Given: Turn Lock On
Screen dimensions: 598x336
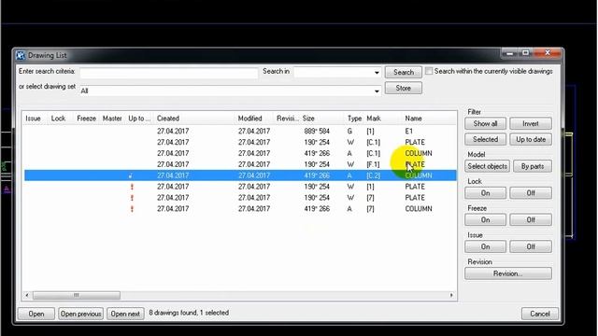Looking at the screenshot, I should coord(485,193).
